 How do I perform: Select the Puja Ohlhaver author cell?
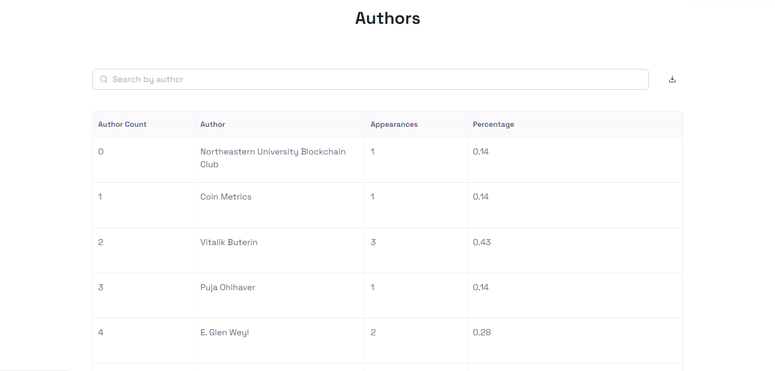(280, 296)
